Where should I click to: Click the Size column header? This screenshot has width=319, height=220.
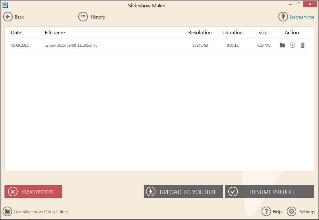262,32
